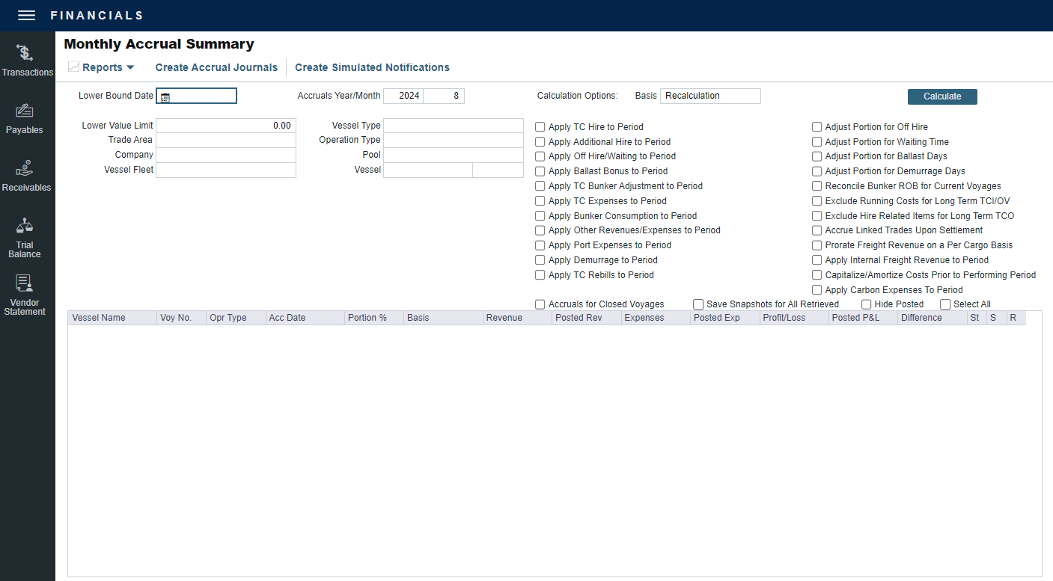Check Accruals for Closed Voyages
This screenshot has width=1053, height=581.
point(540,304)
